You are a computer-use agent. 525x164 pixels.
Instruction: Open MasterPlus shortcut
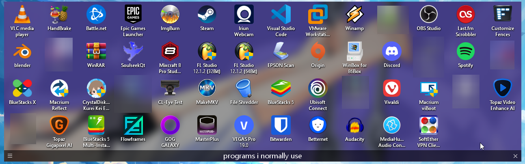207,126
